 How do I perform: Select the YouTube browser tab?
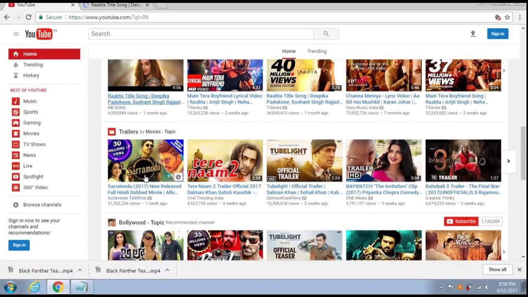pos(40,5)
